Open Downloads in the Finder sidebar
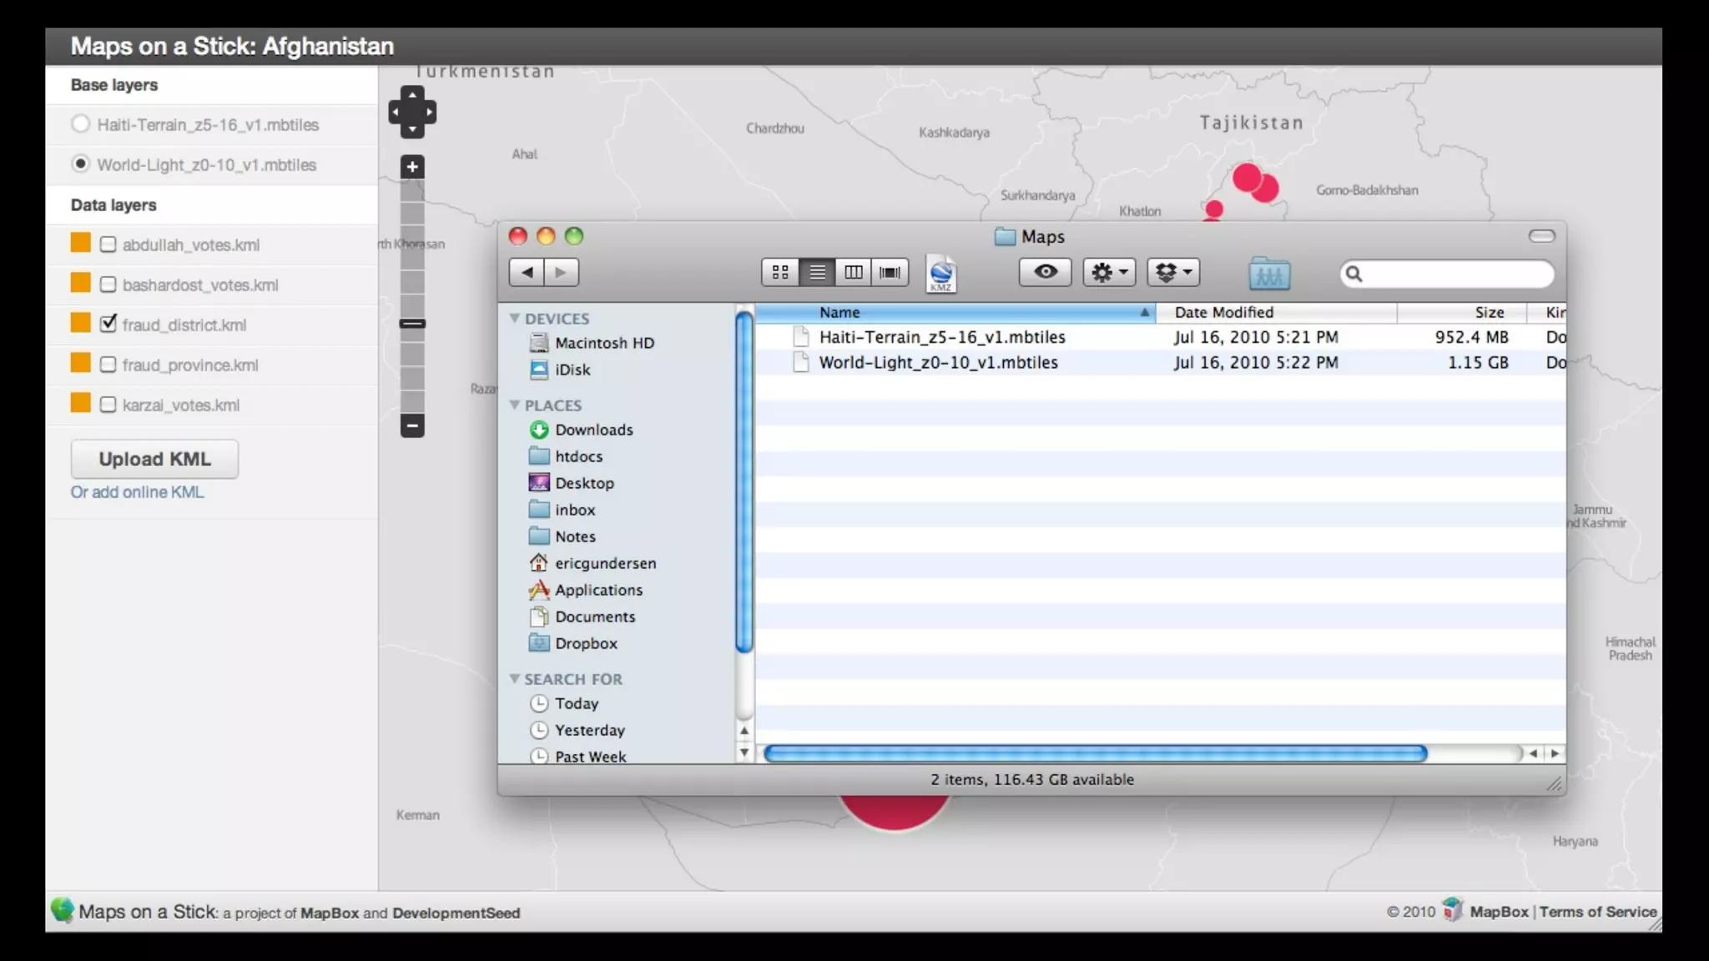Image resolution: width=1709 pixels, height=961 pixels. [593, 430]
